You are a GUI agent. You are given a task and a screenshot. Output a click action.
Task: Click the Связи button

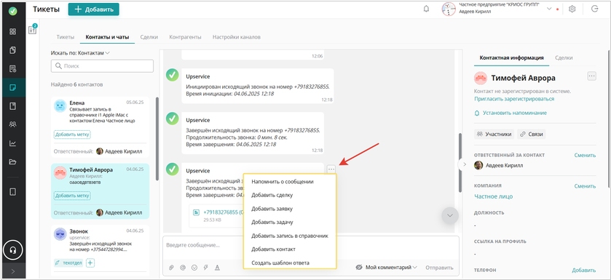click(x=531, y=134)
